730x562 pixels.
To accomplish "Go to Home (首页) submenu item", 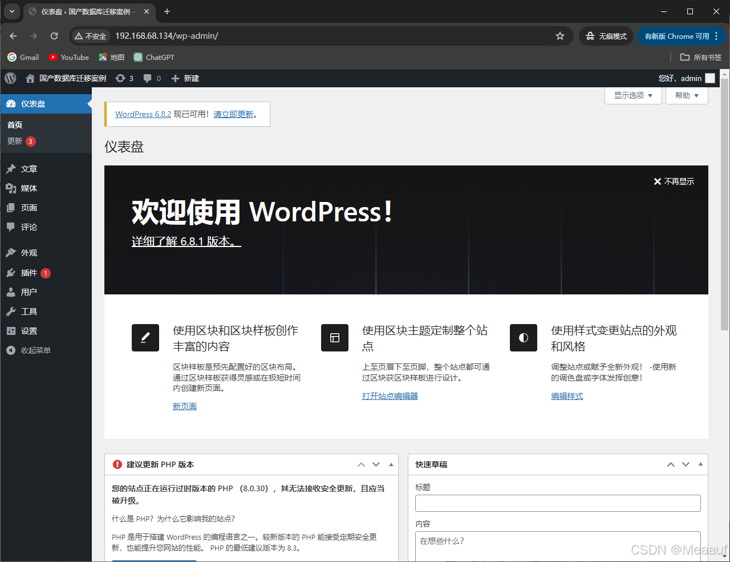I will (x=15, y=125).
